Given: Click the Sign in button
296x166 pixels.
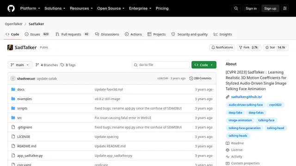Looking at the screenshot, I should pyautogui.click(x=251, y=8).
